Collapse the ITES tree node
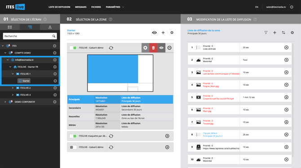The image size is (301, 168). [3, 46]
